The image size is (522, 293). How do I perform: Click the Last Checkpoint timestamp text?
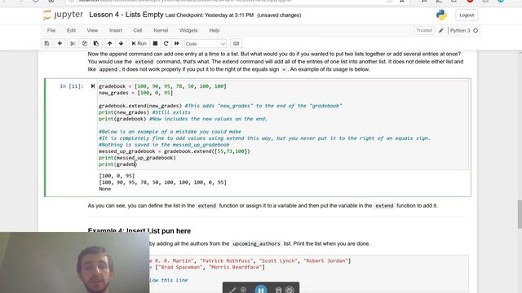coord(210,15)
